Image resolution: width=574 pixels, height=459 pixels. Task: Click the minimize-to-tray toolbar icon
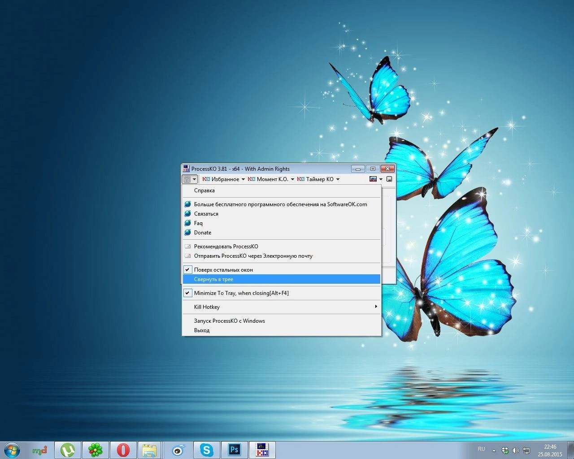click(x=389, y=179)
